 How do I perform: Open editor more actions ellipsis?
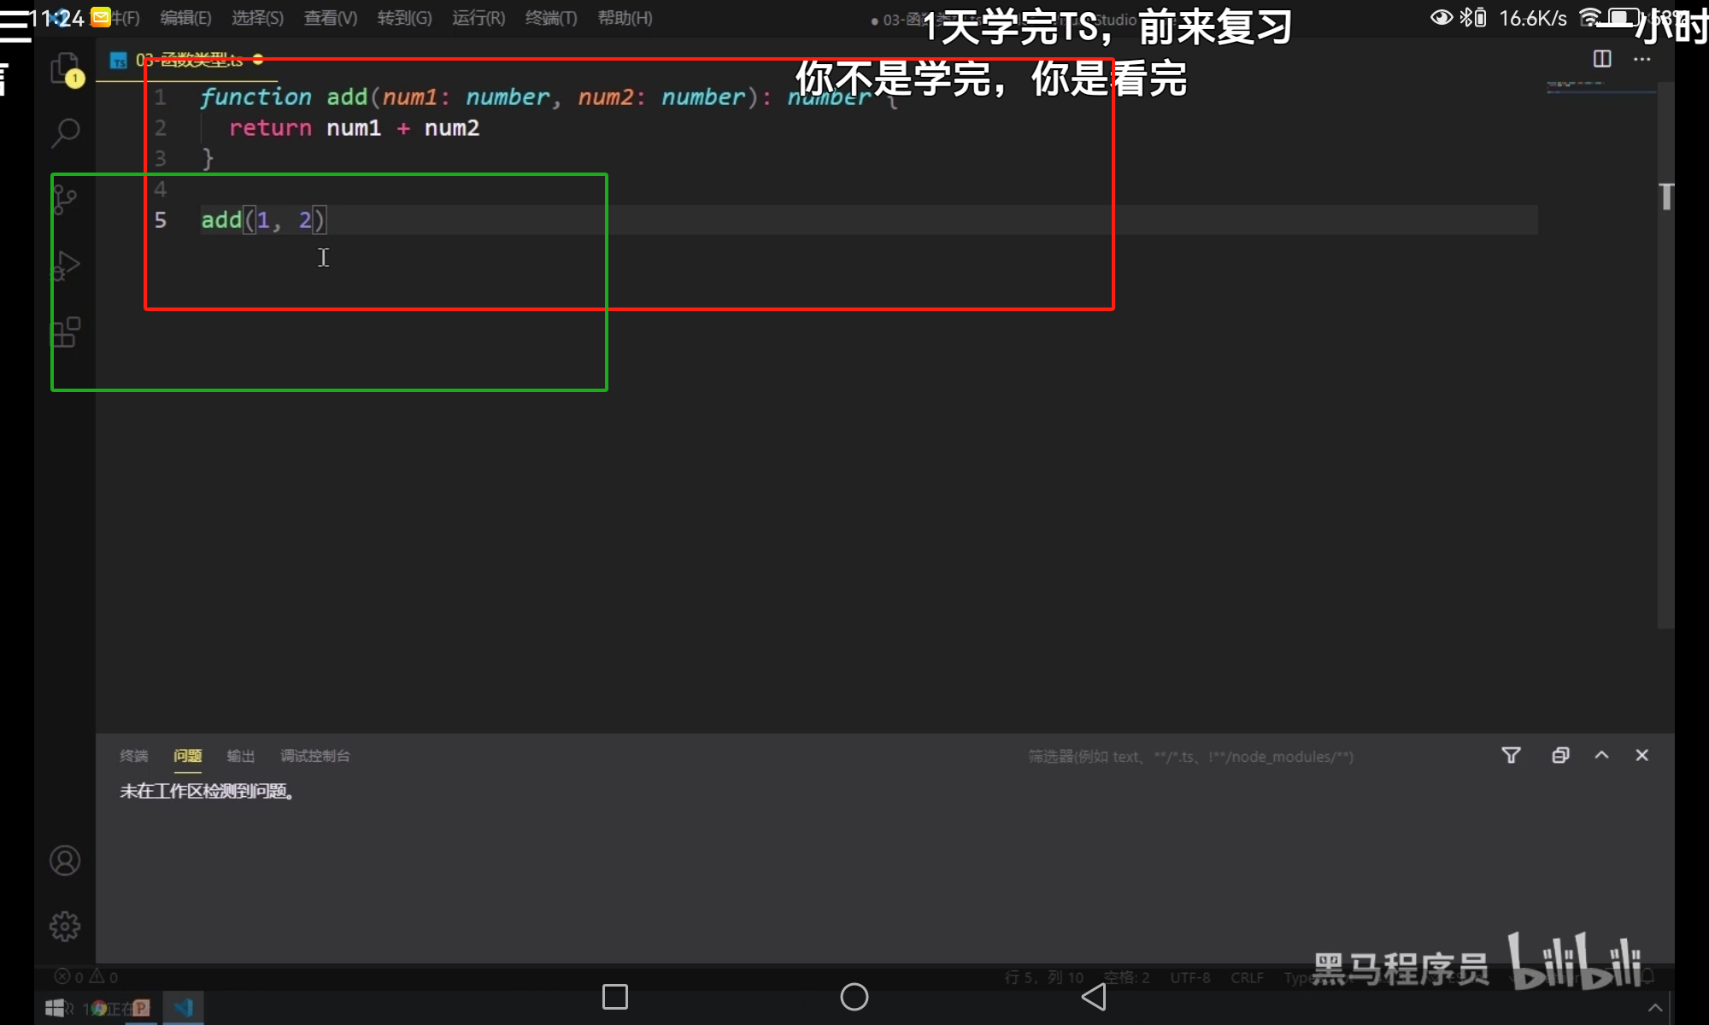(x=1642, y=59)
